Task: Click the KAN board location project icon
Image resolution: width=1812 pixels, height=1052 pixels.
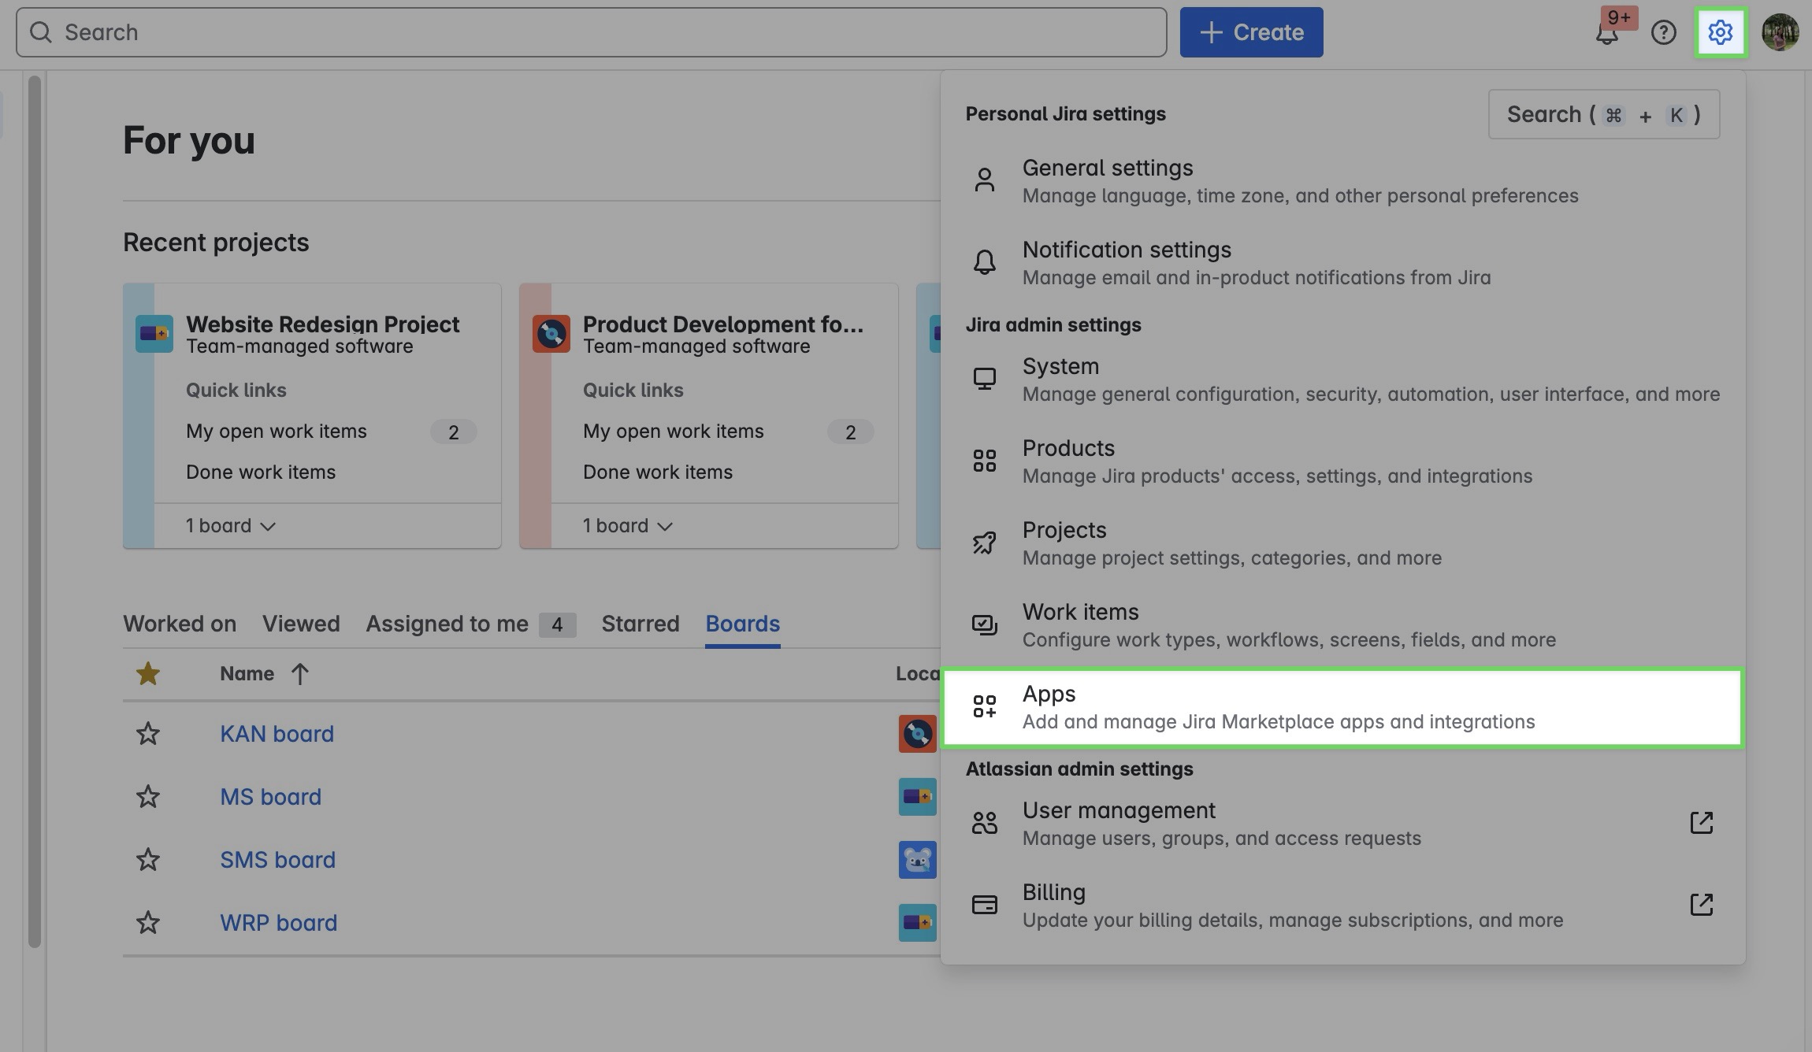Action: click(x=917, y=734)
